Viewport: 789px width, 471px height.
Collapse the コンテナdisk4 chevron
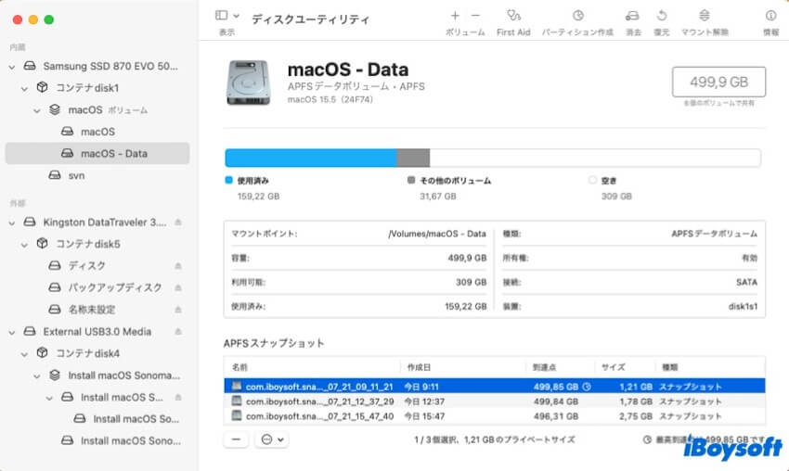point(24,354)
